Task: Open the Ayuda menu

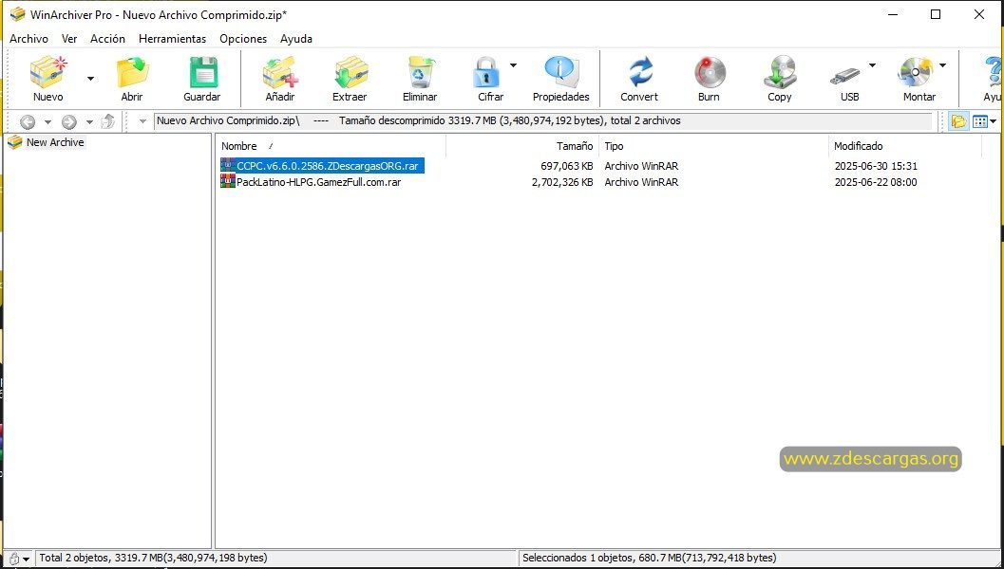Action: [x=296, y=39]
